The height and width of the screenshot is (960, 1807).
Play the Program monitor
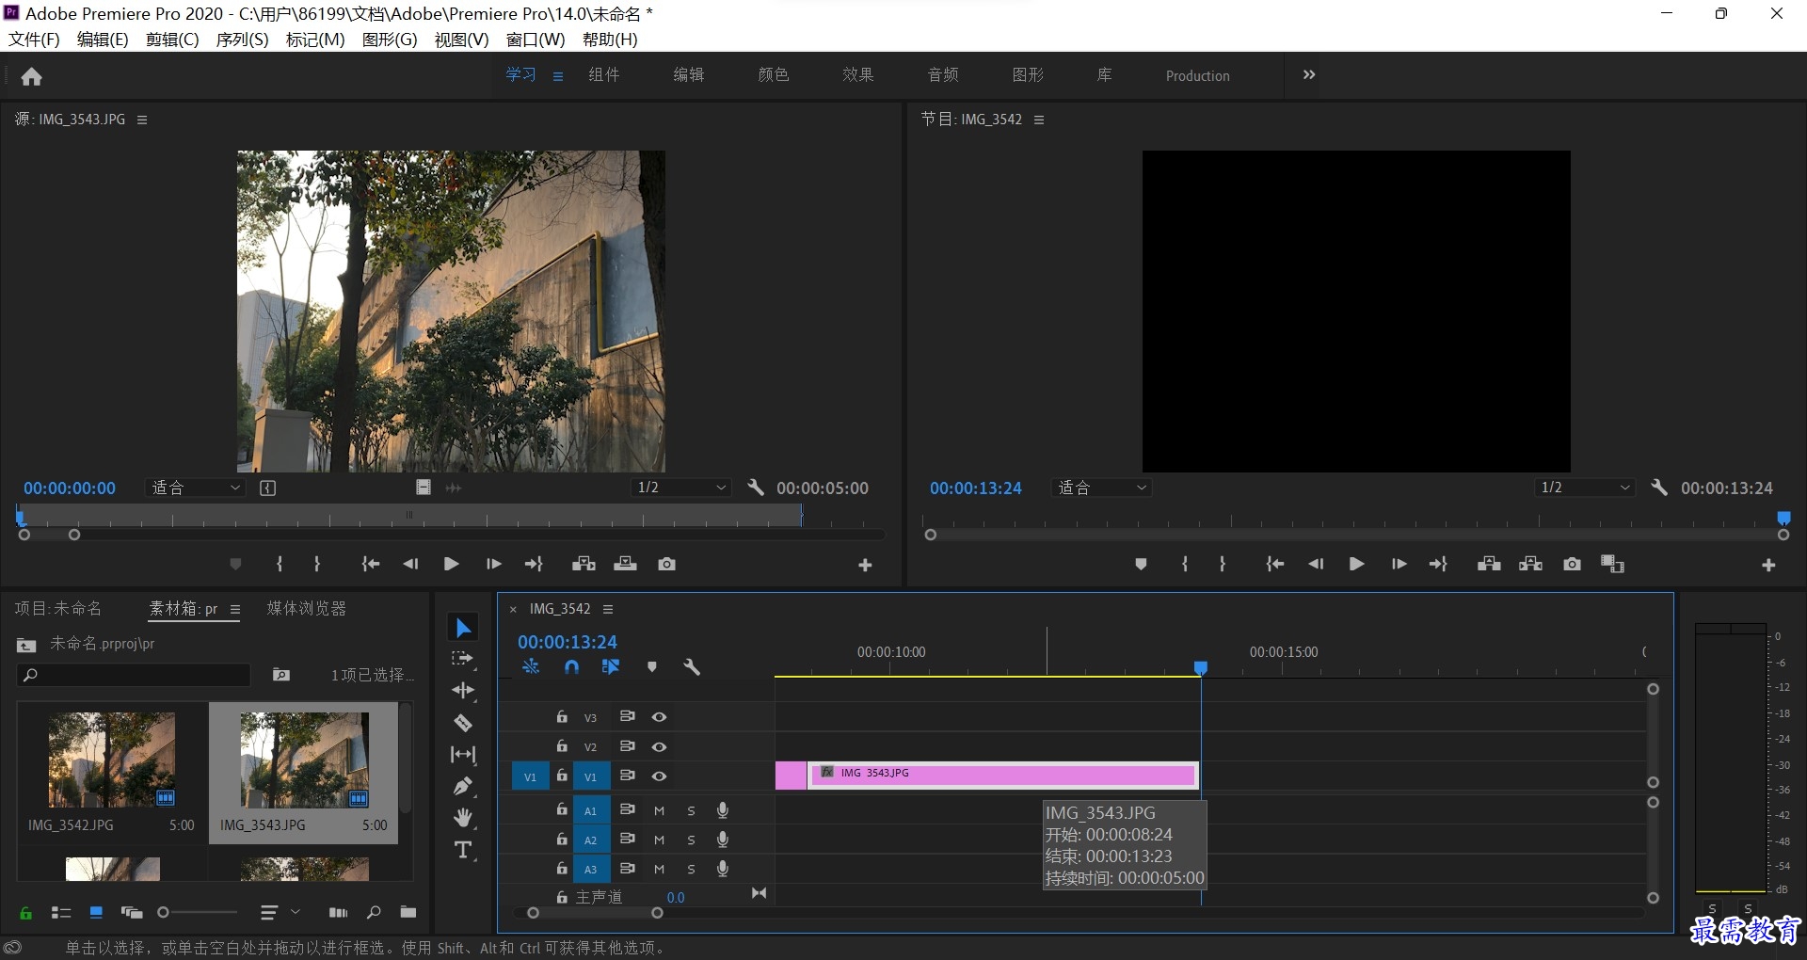coord(1356,564)
